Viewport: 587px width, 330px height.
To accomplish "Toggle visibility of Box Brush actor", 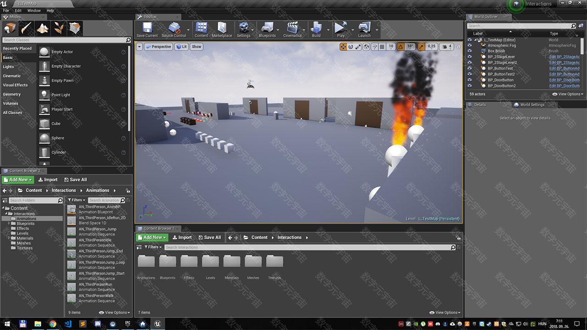I will click(470, 51).
